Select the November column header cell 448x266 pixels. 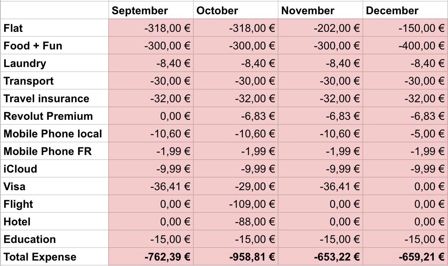click(x=320, y=10)
